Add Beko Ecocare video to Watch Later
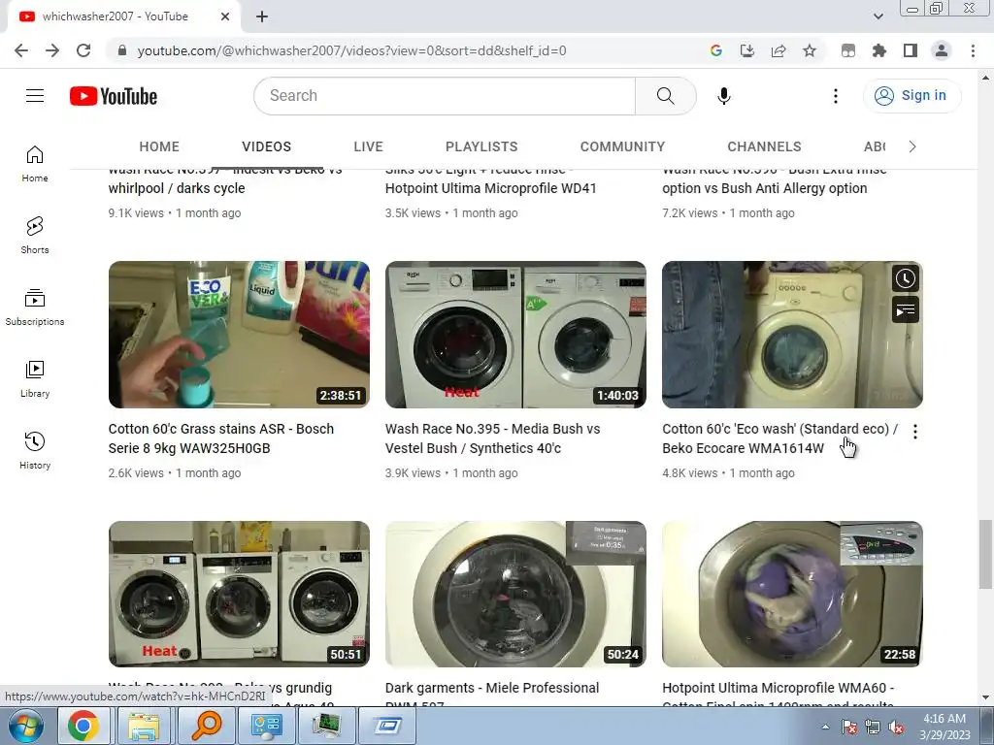The width and height of the screenshot is (994, 745). point(906,278)
